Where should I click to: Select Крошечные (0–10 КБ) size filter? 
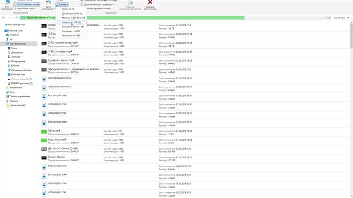coord(71,14)
